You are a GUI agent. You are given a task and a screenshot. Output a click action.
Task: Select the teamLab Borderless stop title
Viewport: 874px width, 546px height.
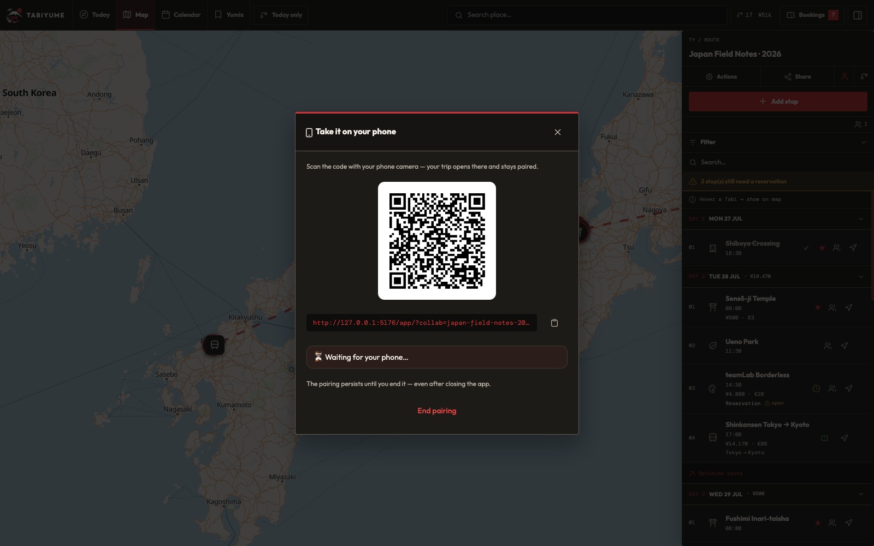coord(757,375)
